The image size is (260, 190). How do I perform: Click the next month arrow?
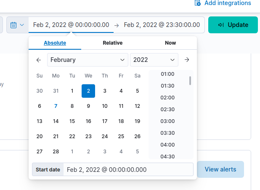[187, 60]
